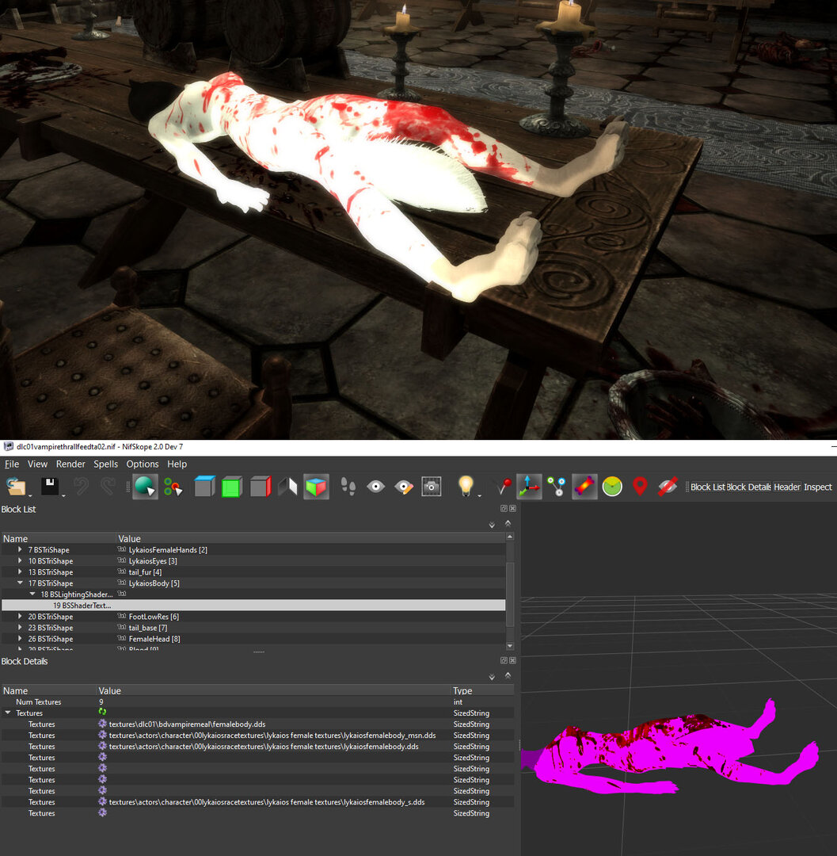This screenshot has width=837, height=856.
Task: Click the red map marker icon
Action: click(640, 487)
